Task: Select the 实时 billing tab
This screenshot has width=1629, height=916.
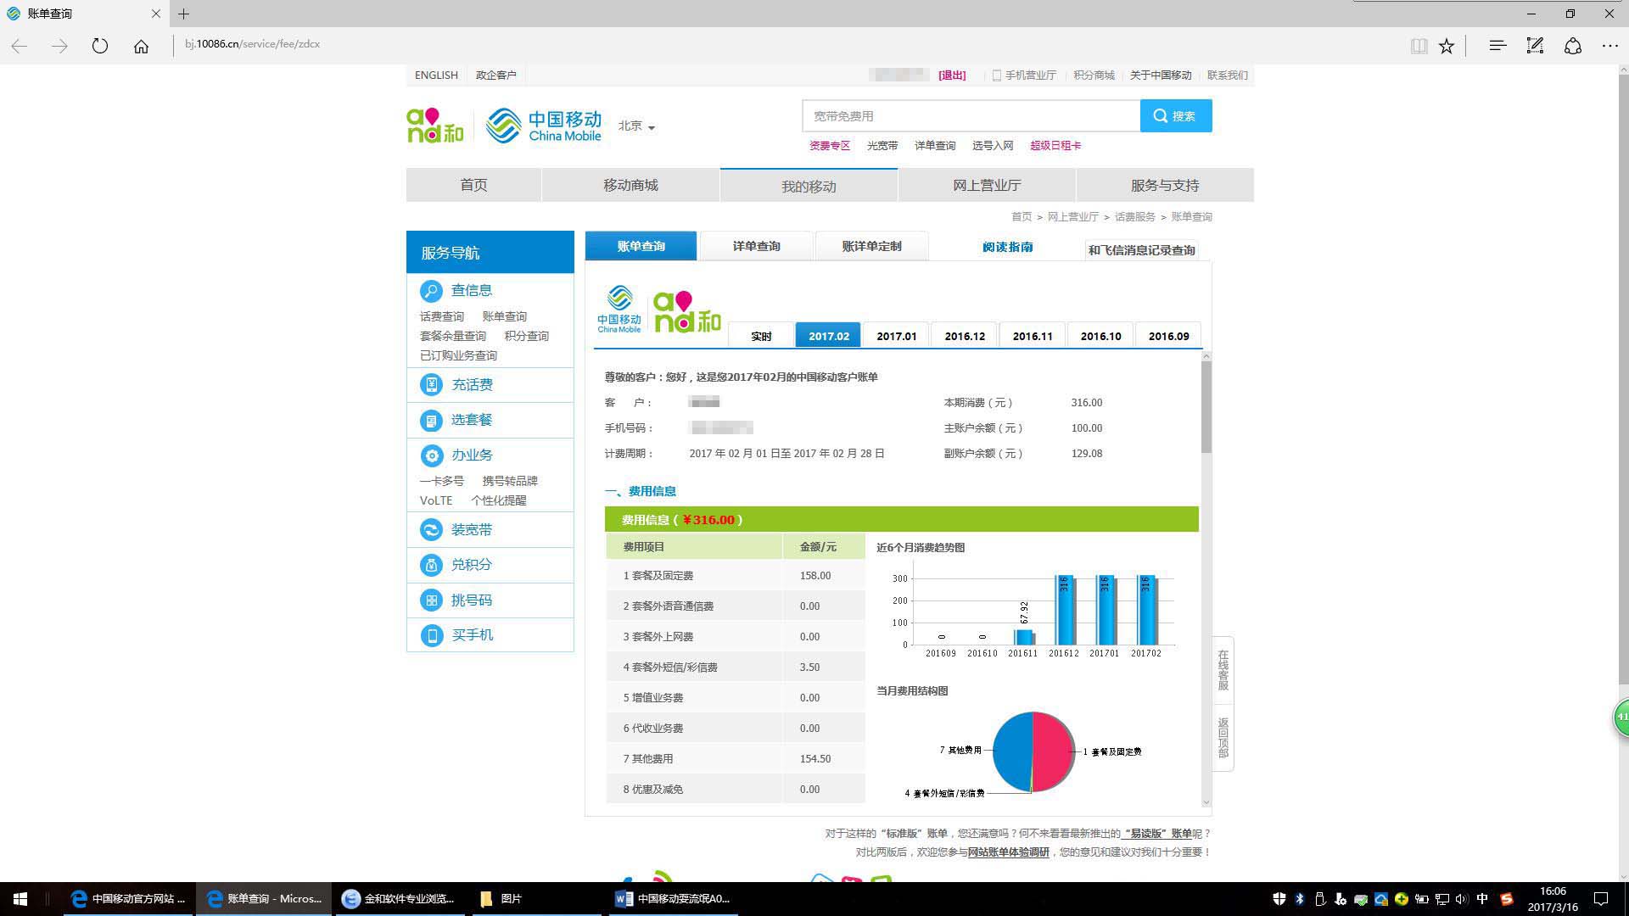Action: pyautogui.click(x=761, y=336)
